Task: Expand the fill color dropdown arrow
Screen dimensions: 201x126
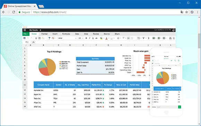Action: tap(104, 38)
